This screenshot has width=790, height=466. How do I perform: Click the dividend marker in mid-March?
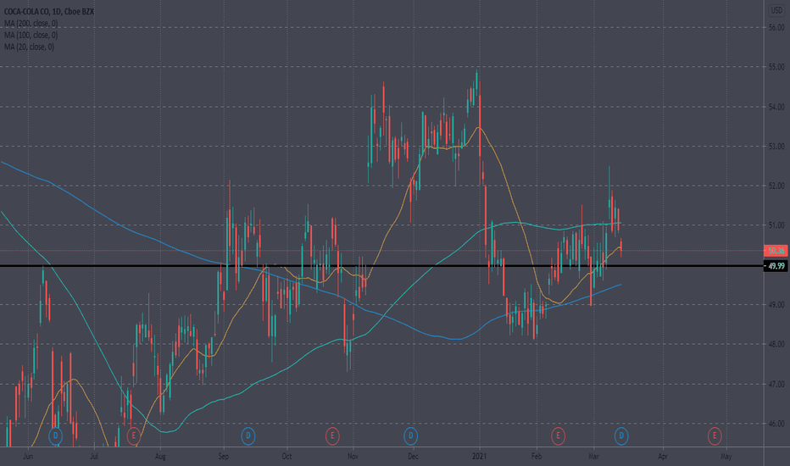[x=621, y=435]
